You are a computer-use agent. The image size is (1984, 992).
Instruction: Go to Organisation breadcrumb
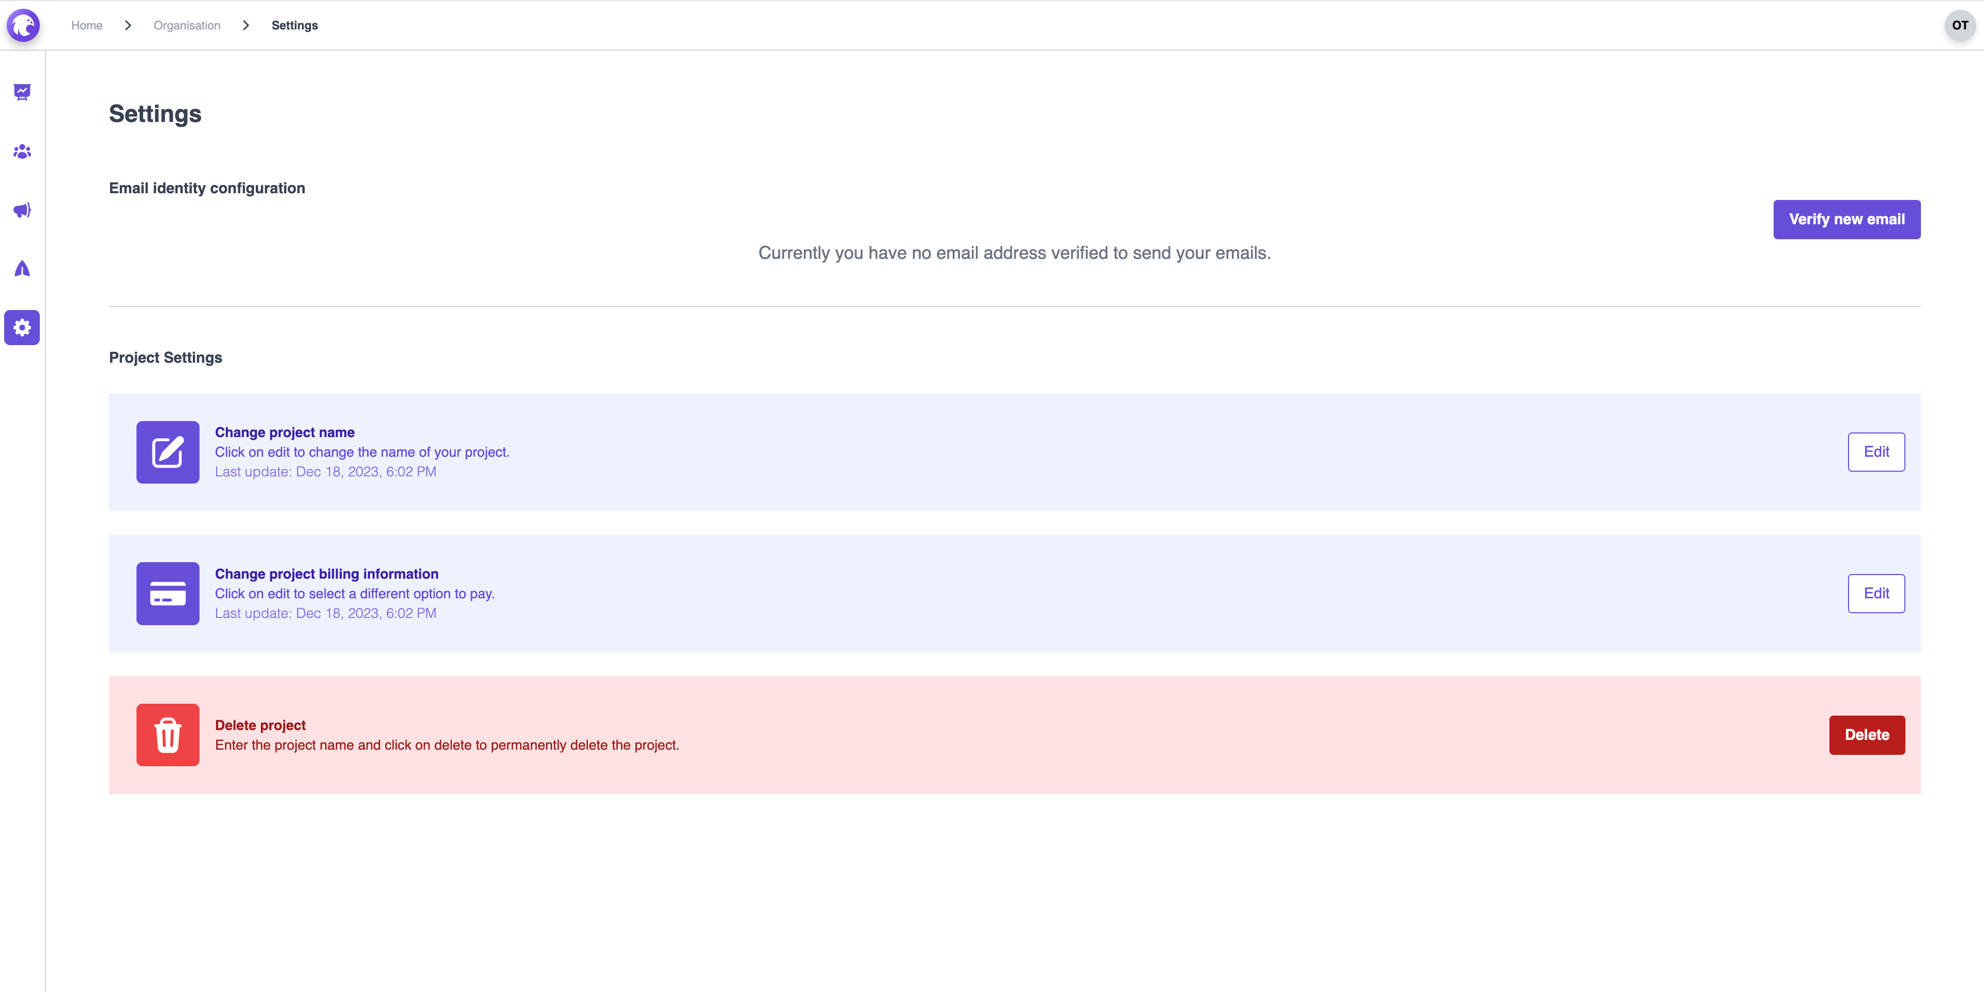click(x=187, y=25)
